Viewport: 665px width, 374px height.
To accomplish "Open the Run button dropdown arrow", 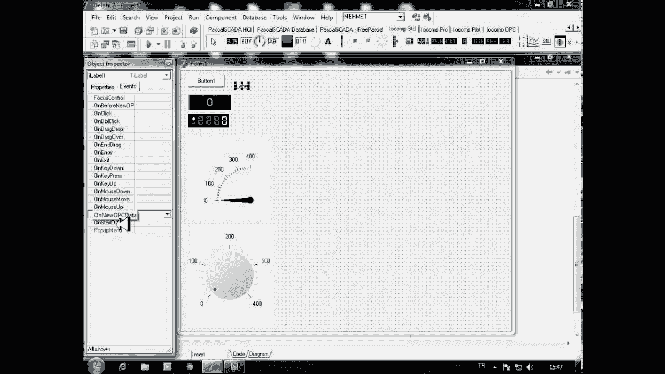I will tap(158, 44).
